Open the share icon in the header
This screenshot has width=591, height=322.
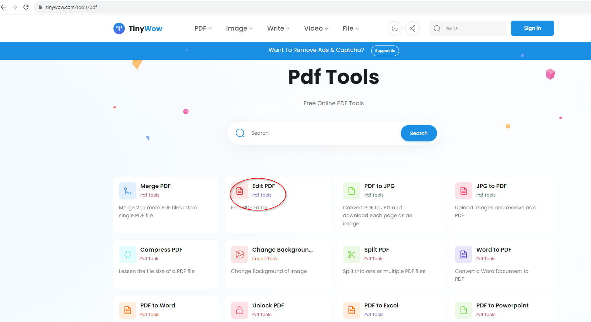pos(412,28)
